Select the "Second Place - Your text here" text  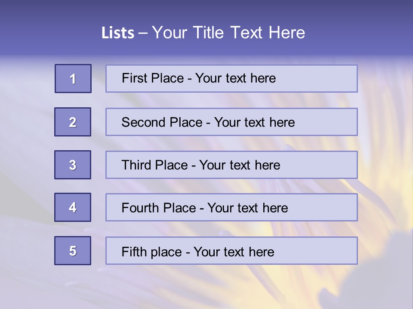(x=208, y=122)
